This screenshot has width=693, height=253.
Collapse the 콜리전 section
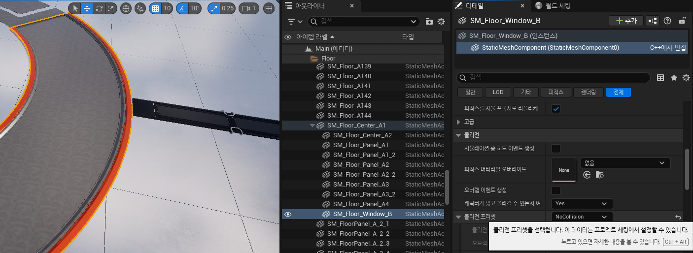459,135
